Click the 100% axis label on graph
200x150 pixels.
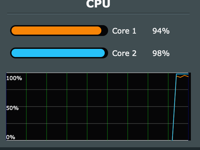[14, 78]
